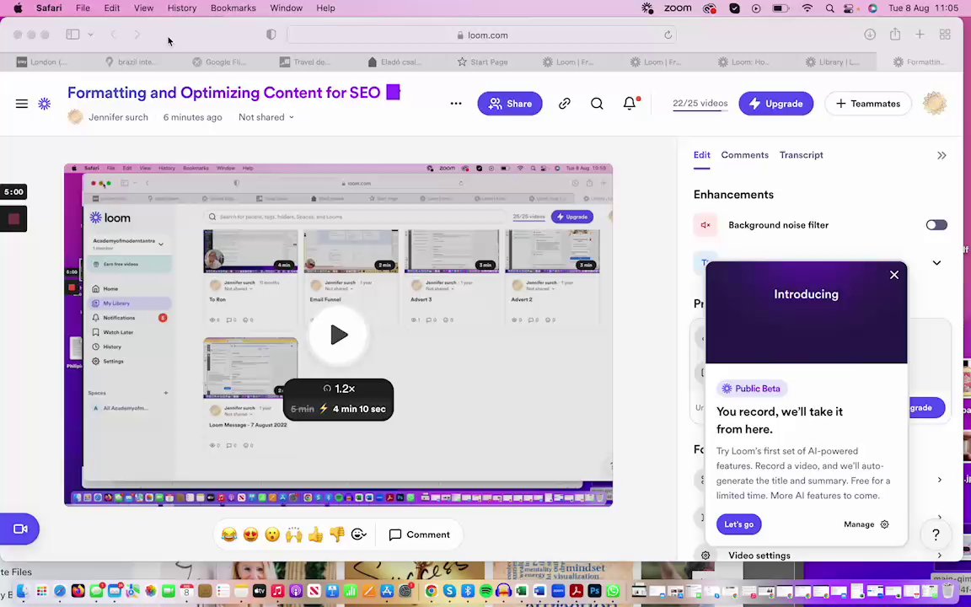Open the Bookmarks menu in the menu bar

(233, 8)
